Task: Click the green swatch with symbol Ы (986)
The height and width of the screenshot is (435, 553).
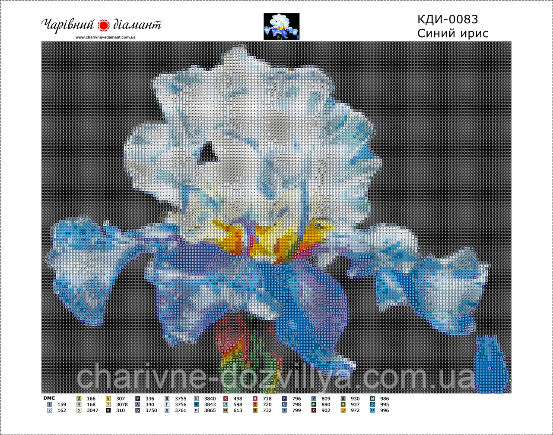Action: click(373, 399)
